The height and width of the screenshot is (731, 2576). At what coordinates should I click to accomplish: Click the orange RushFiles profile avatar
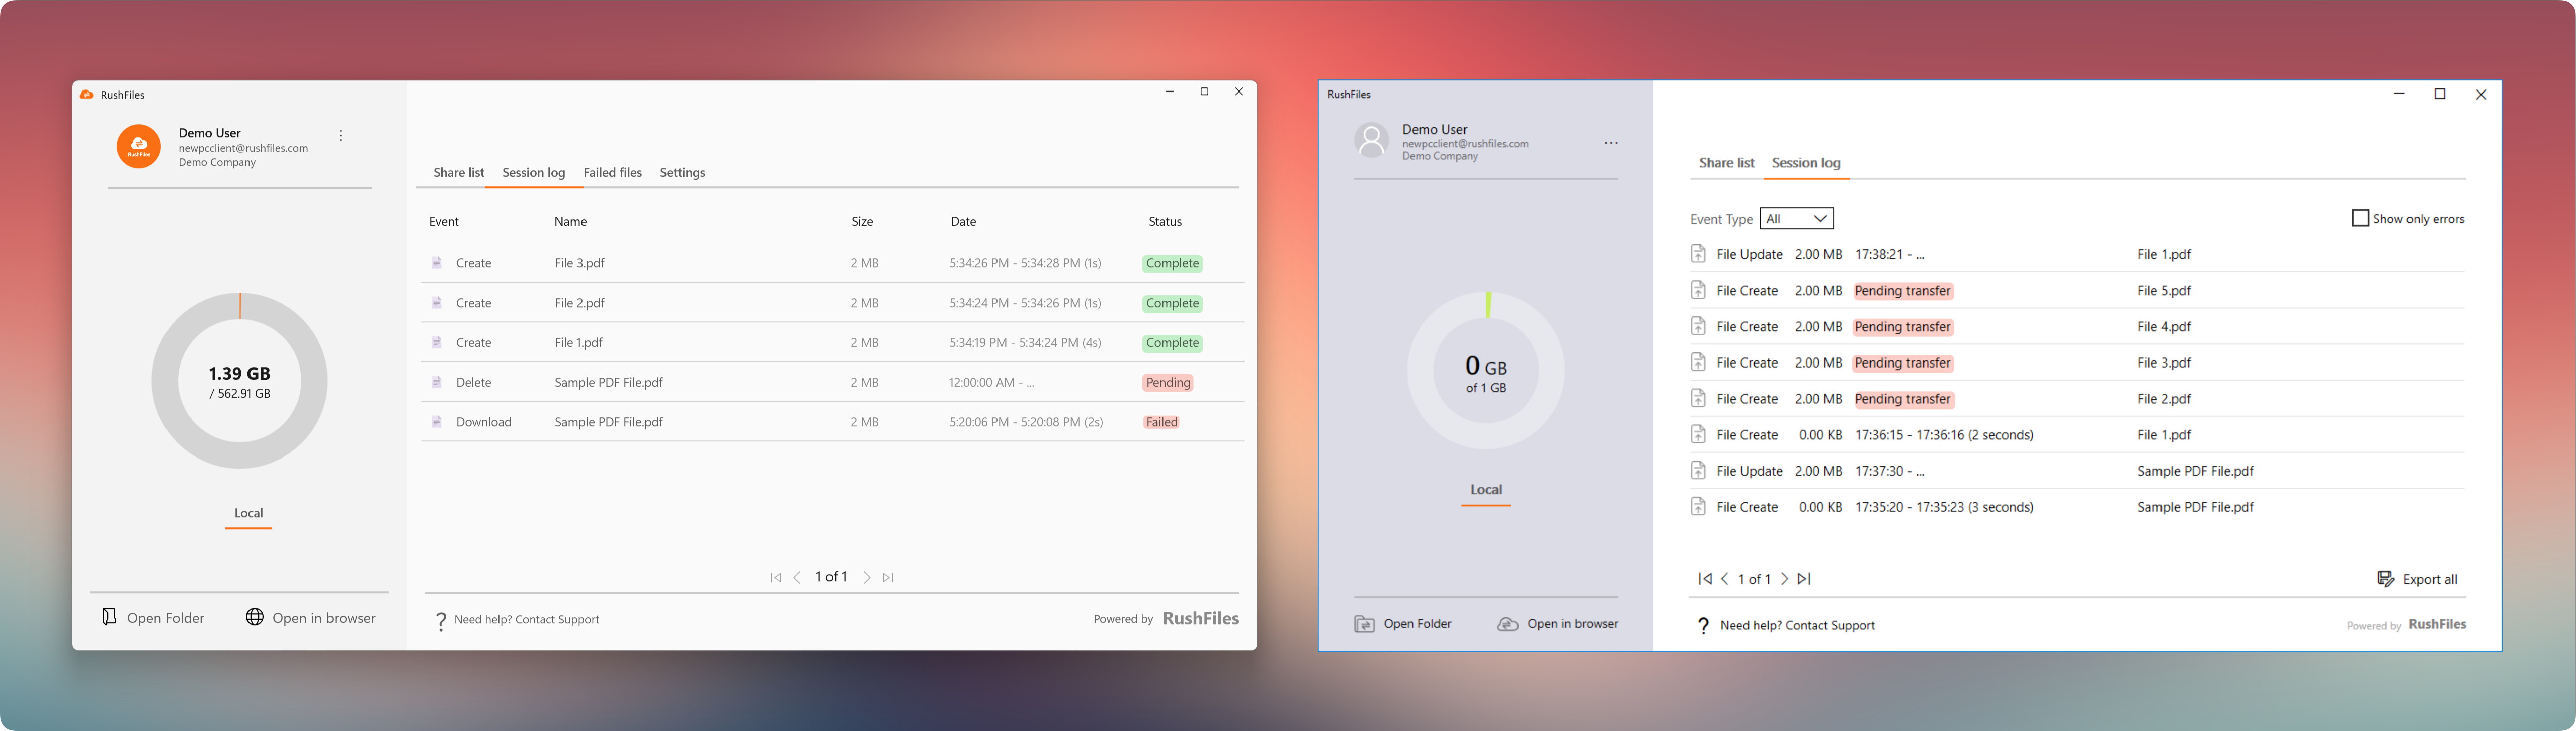[x=139, y=147]
